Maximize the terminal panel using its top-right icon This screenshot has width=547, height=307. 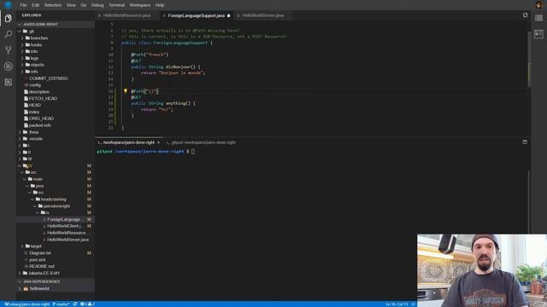(x=525, y=142)
